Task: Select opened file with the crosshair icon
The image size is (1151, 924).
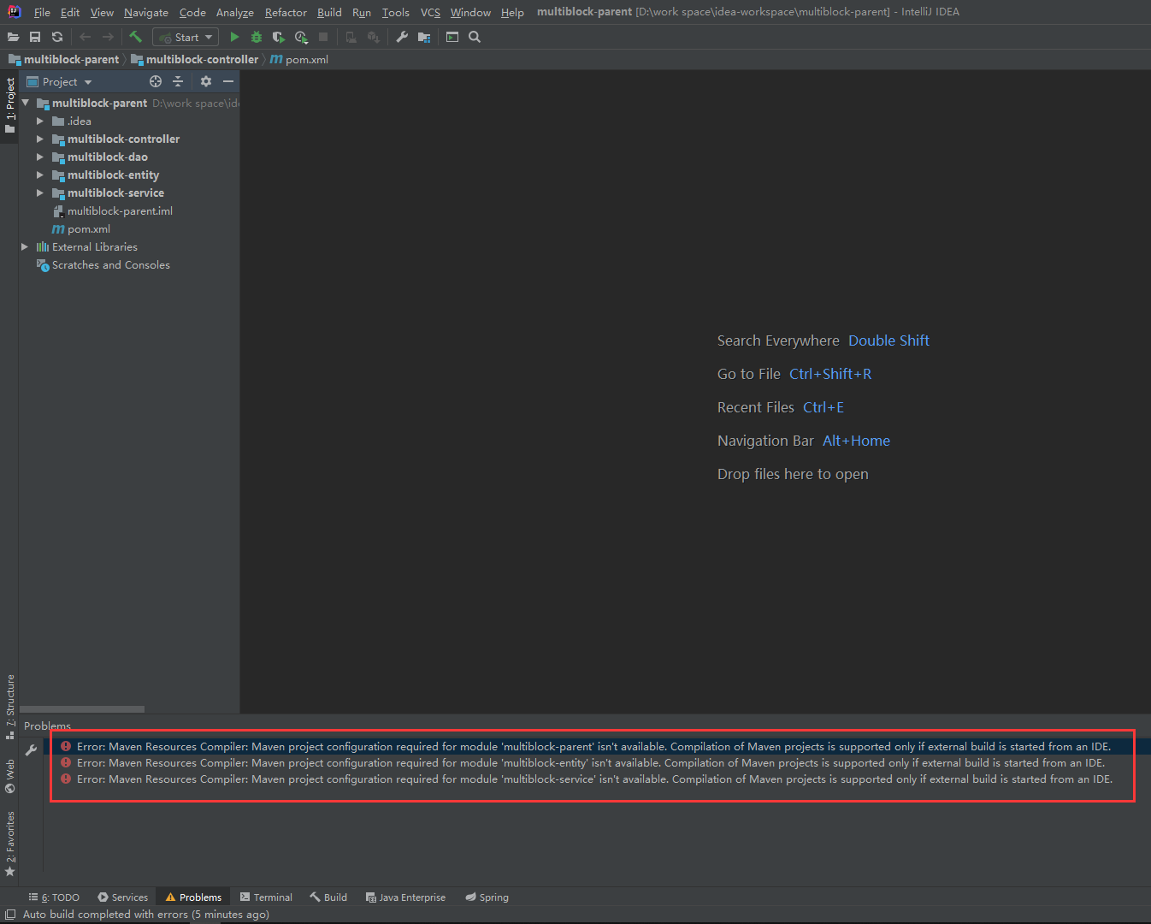Action: coord(155,81)
